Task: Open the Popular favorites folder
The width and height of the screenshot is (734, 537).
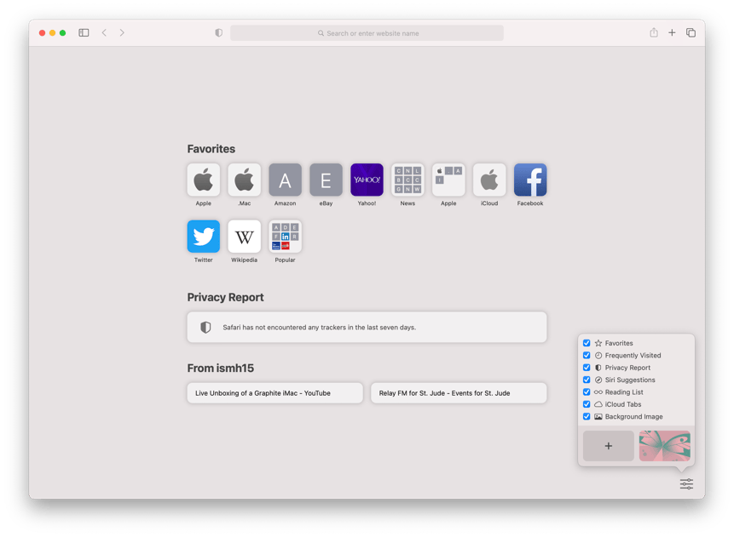Action: (285, 237)
